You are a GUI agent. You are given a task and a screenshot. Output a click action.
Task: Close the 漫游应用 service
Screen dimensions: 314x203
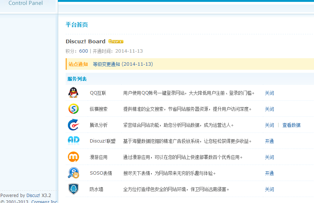(269, 157)
